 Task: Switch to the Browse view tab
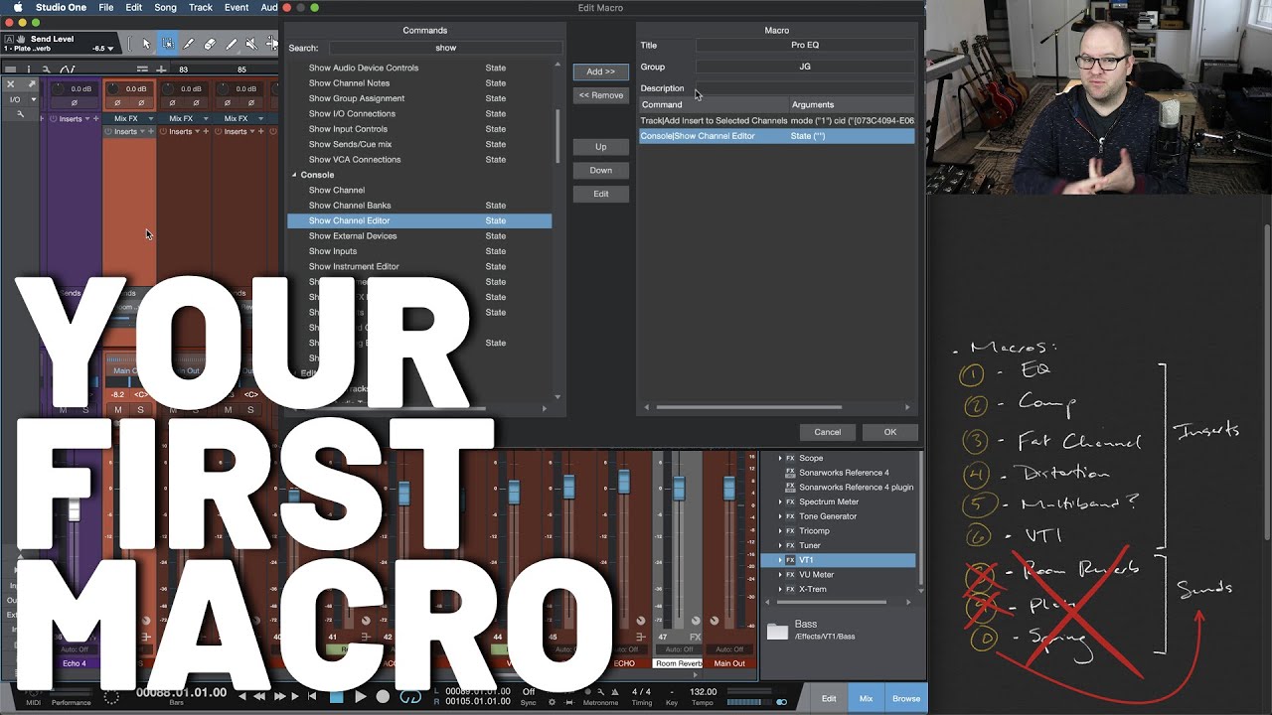[x=906, y=698]
